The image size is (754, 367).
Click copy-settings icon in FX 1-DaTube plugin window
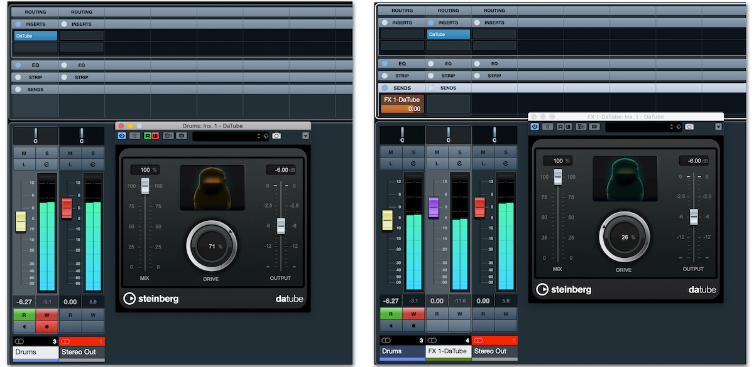594,126
